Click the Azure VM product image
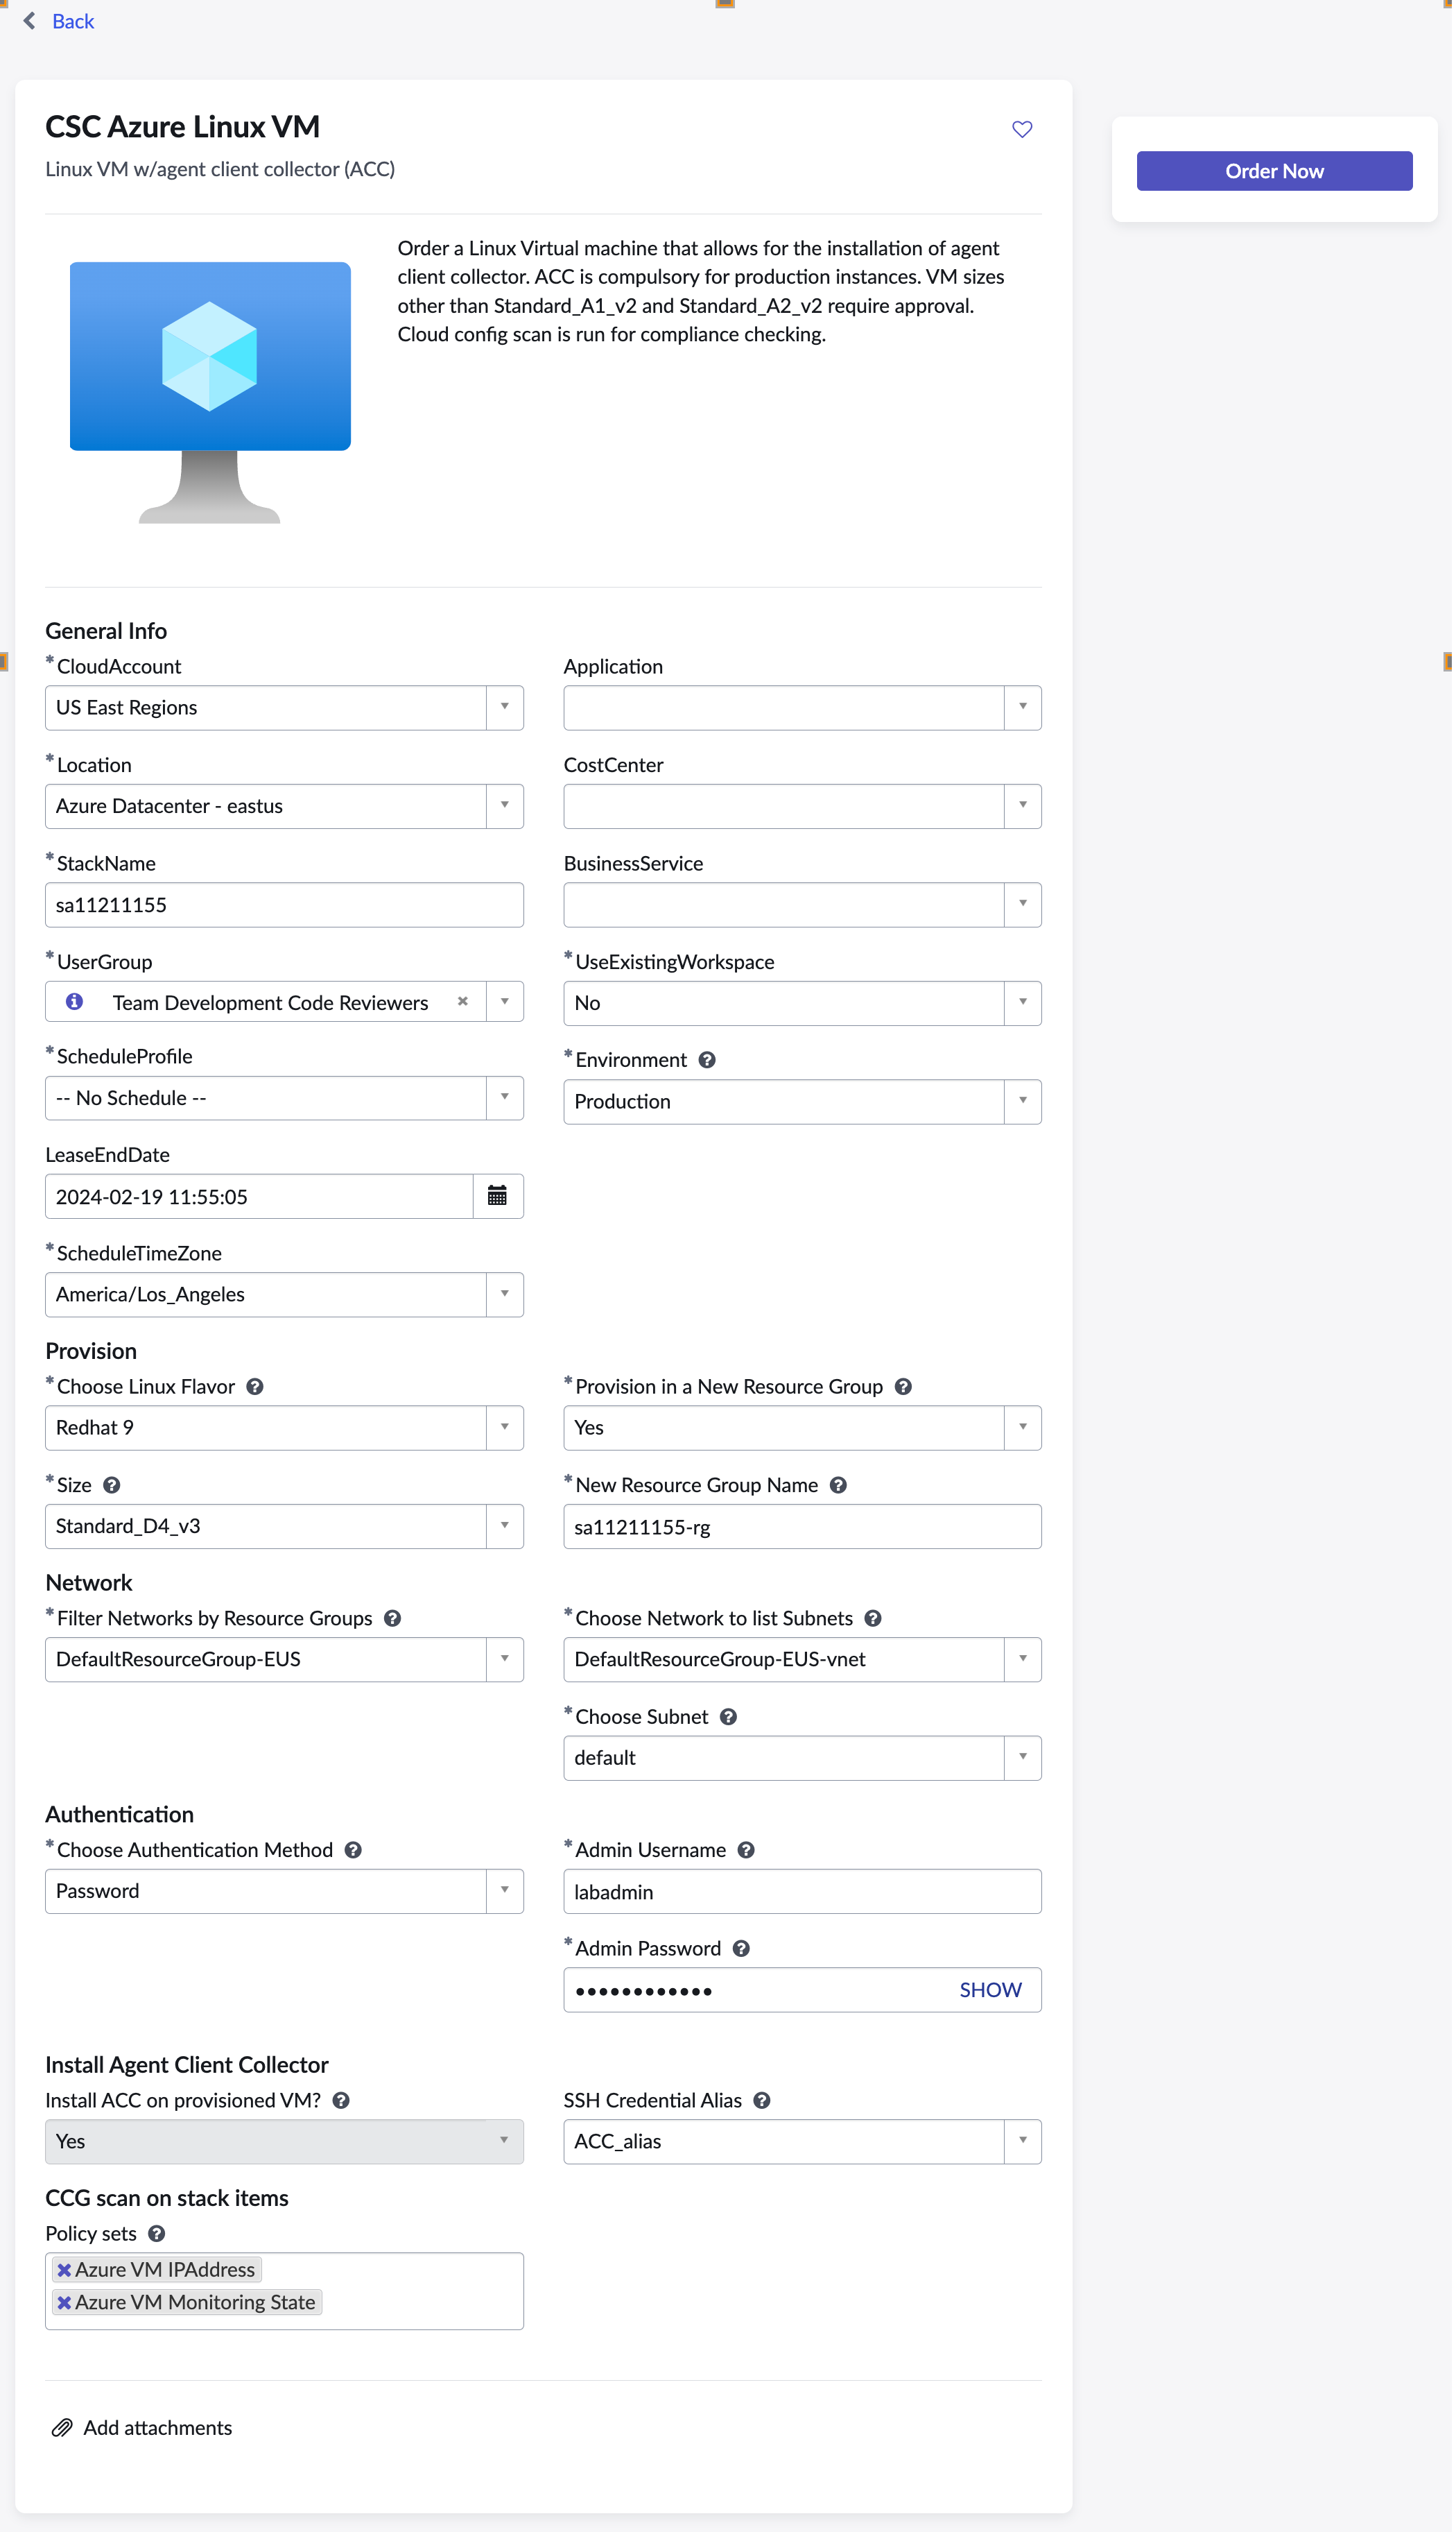Screen dimensions: 1456x2532 (210, 391)
